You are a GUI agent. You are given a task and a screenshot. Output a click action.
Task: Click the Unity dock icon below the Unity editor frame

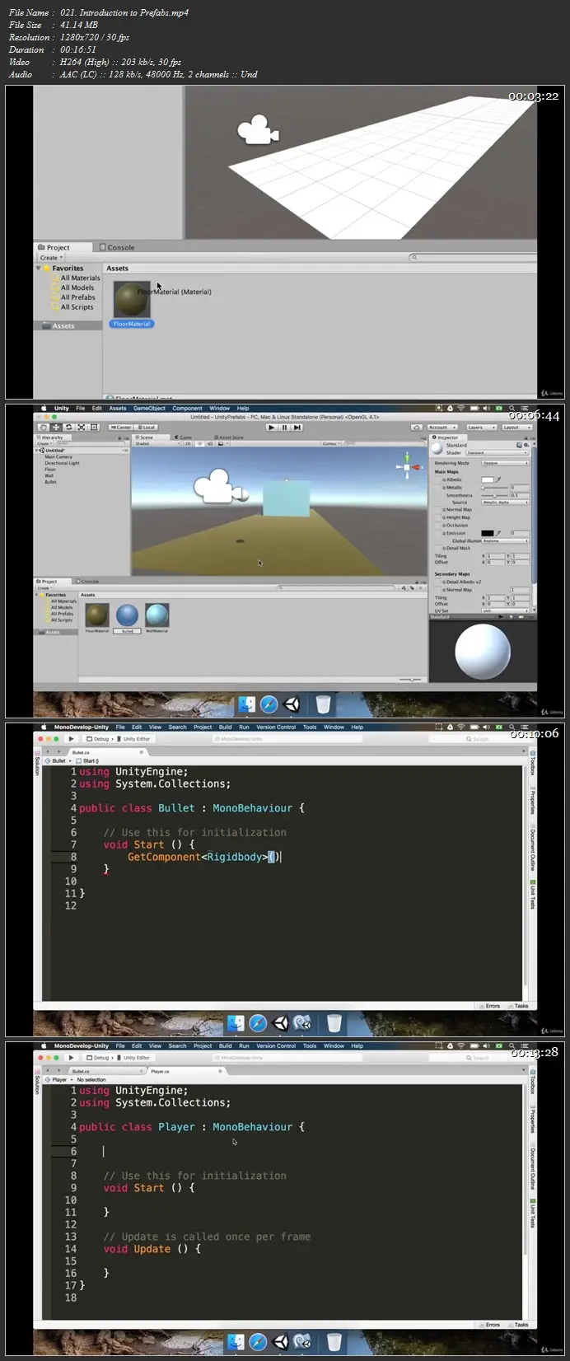[292, 704]
